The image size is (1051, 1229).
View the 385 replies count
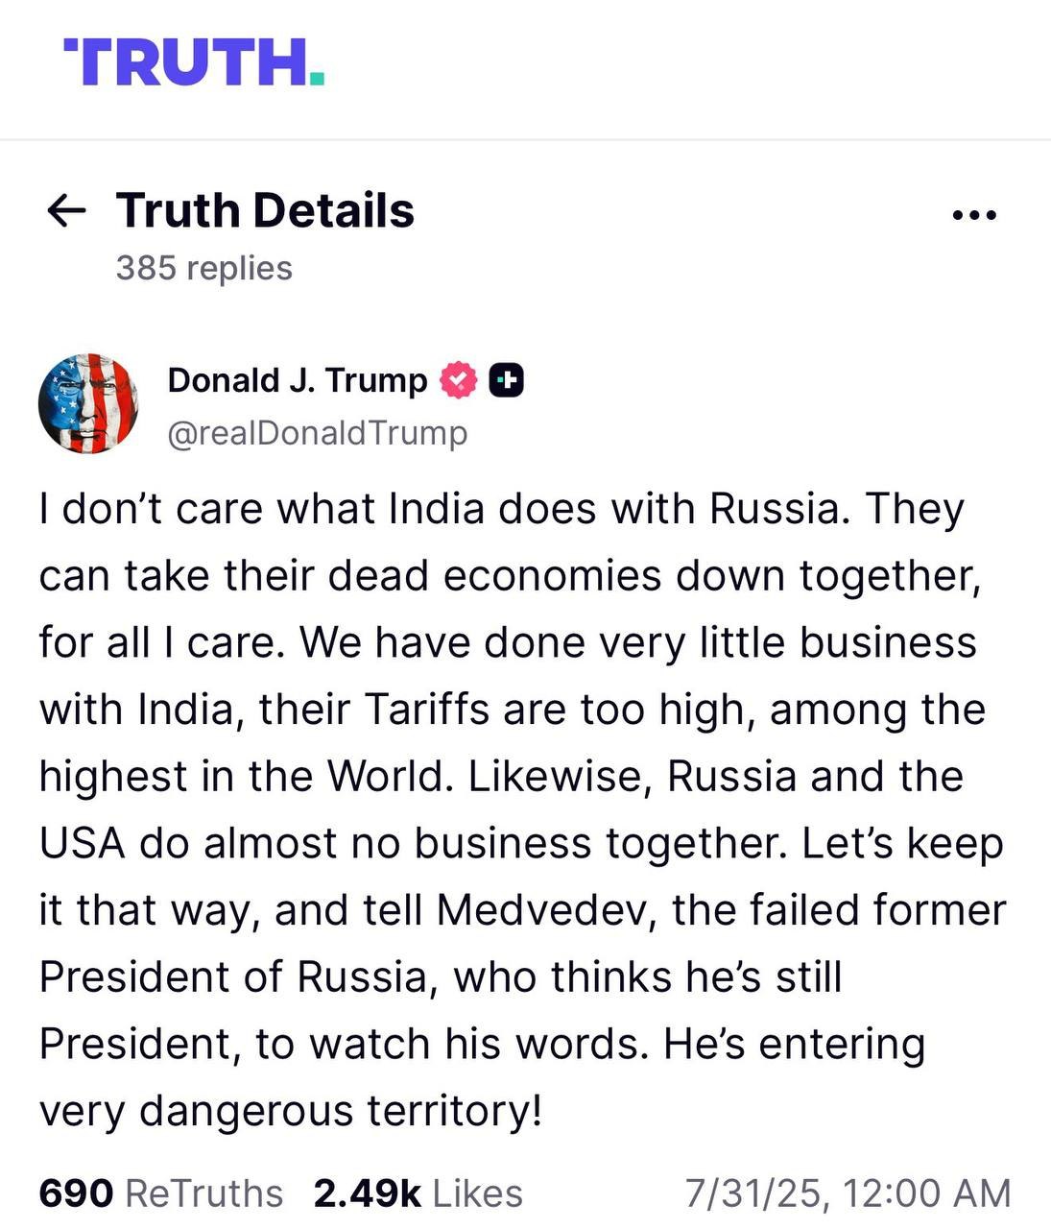[x=203, y=268]
